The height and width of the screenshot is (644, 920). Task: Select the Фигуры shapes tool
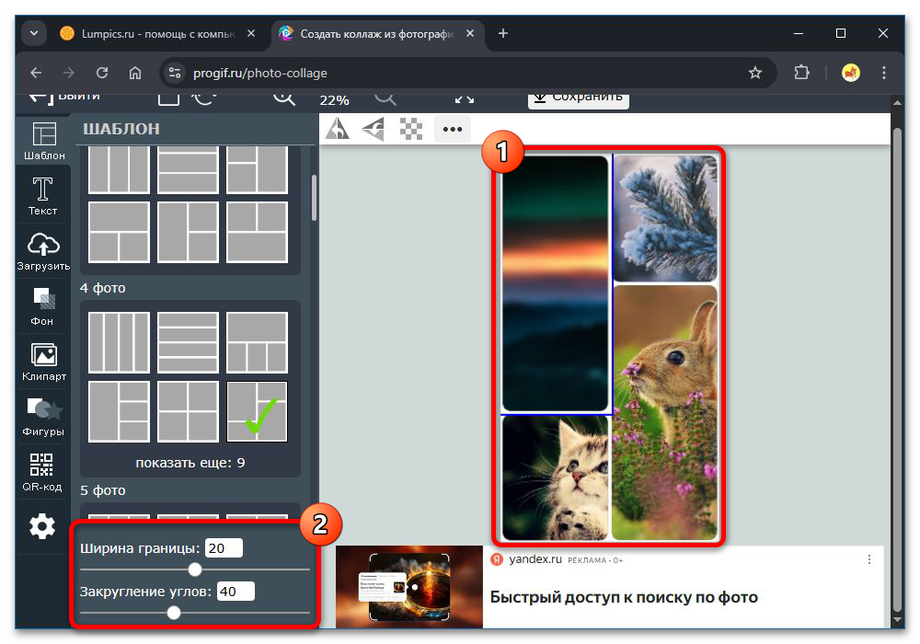tap(42, 417)
